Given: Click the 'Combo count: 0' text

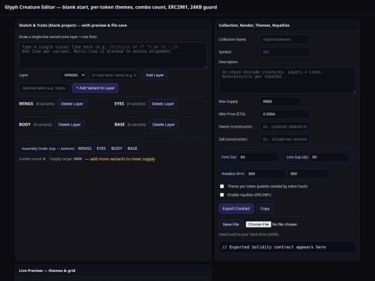Looking at the screenshot, I should point(32,159).
